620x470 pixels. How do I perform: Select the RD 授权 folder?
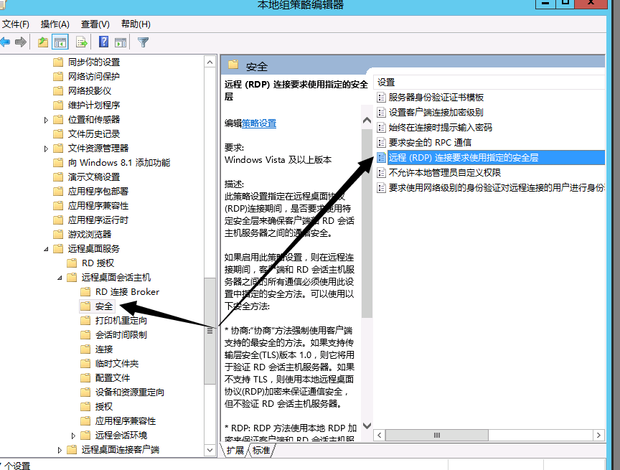[x=90, y=263]
